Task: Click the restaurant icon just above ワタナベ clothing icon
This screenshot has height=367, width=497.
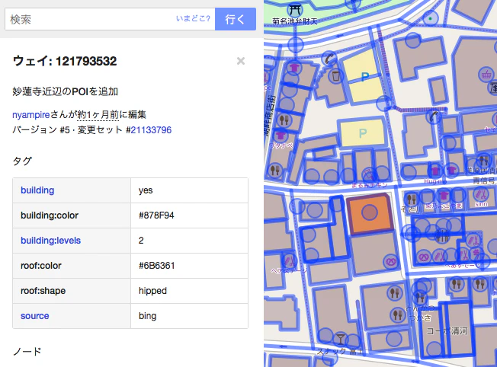Action: point(284,120)
